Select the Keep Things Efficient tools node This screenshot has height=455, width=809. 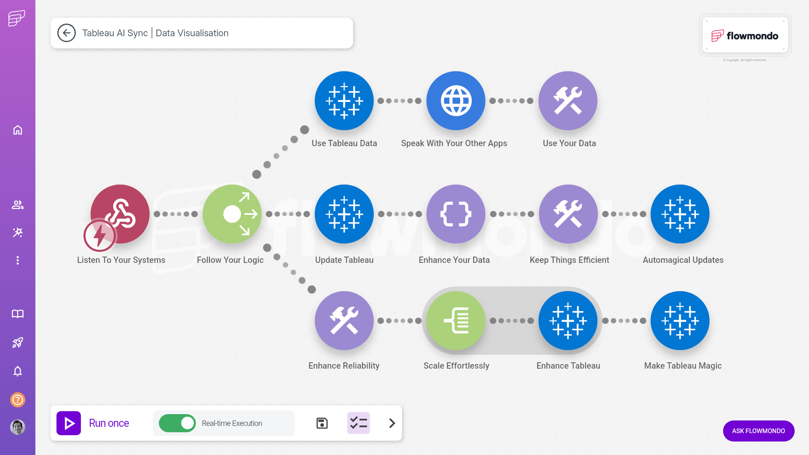(568, 214)
